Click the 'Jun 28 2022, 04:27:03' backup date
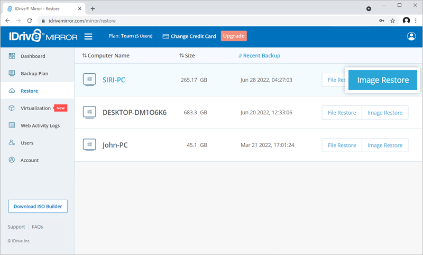The image size is (423, 255). (266, 80)
